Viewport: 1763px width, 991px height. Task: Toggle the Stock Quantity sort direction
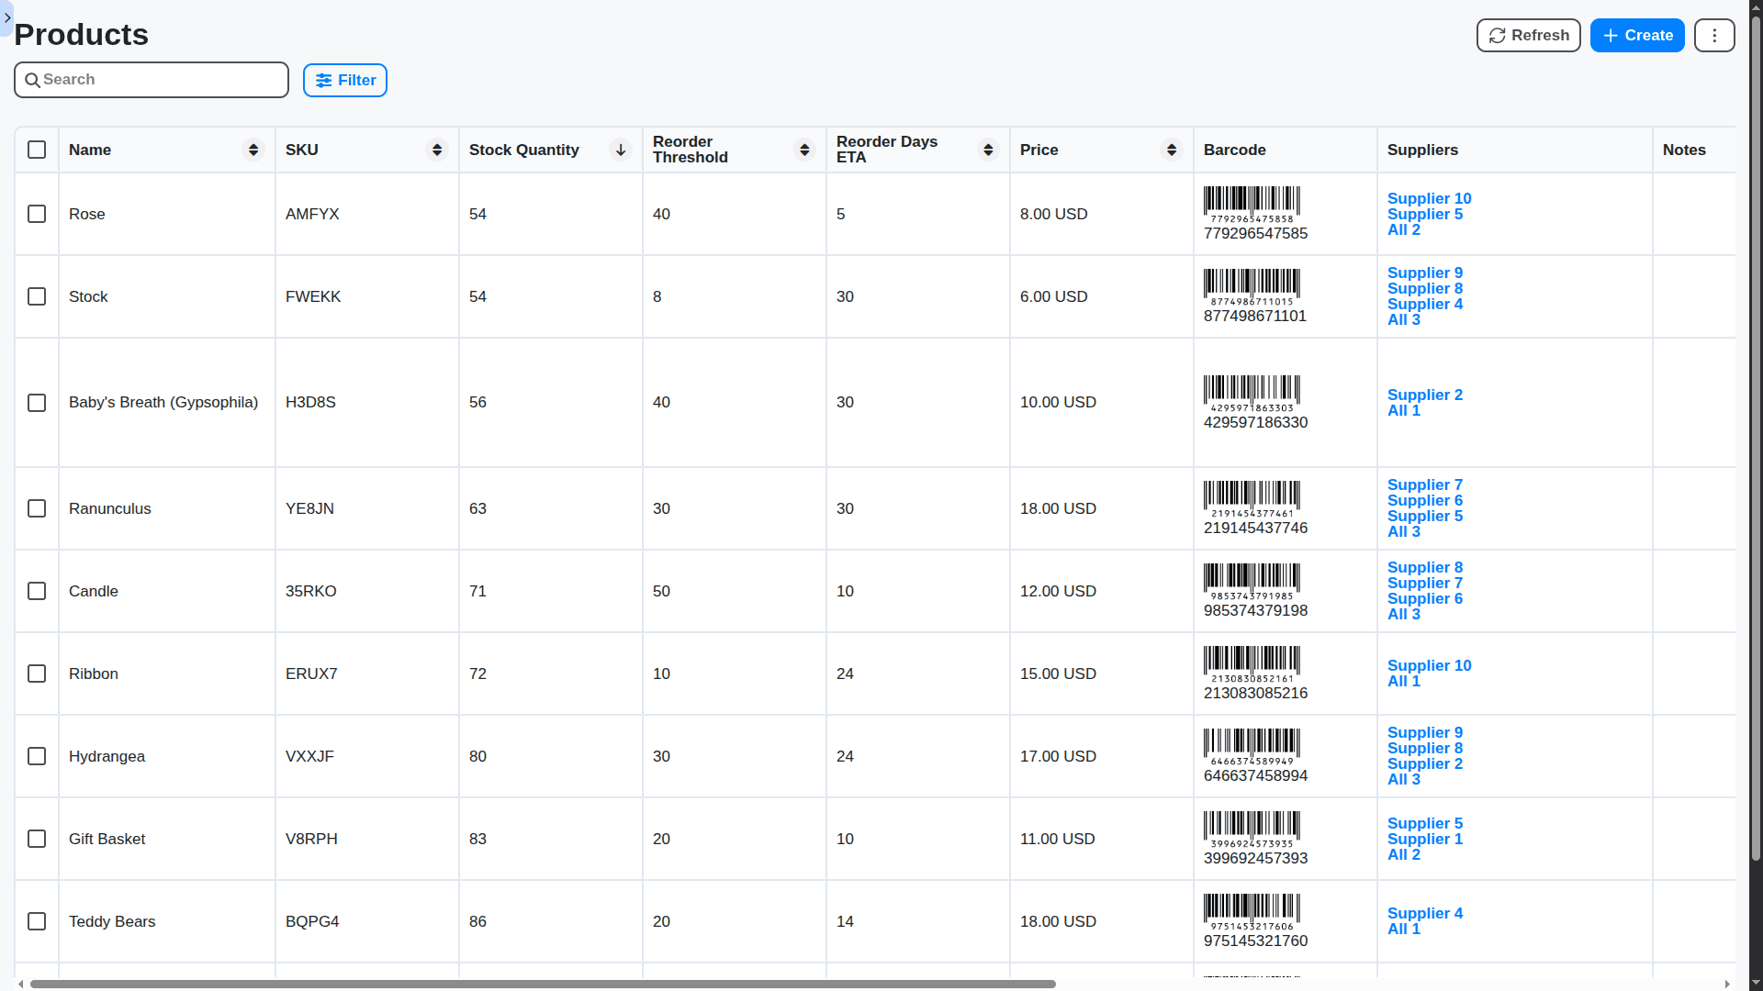pos(621,150)
